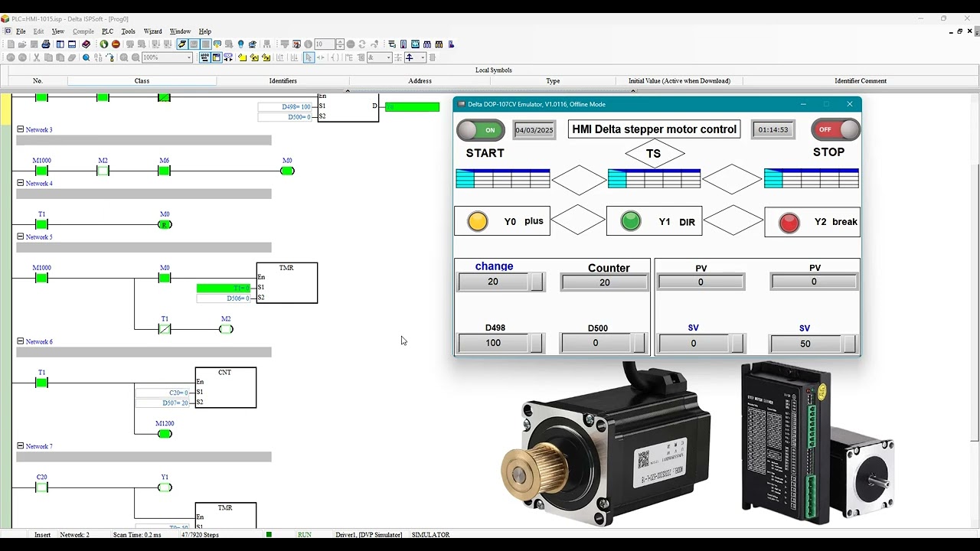Click the M1200 coil in Network 6
This screenshot has width=980, height=551.
pos(164,434)
